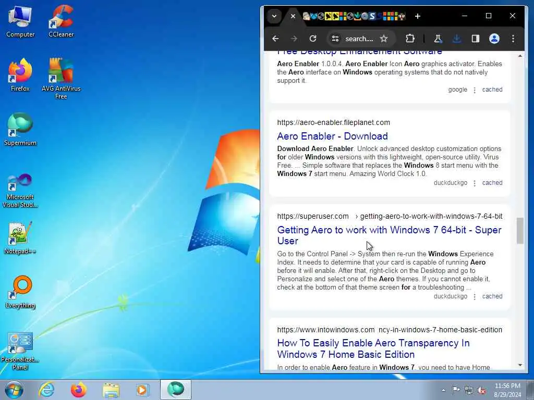The image size is (534, 400).
Task: Open Windows Explorer from the taskbar
Action: click(111, 390)
